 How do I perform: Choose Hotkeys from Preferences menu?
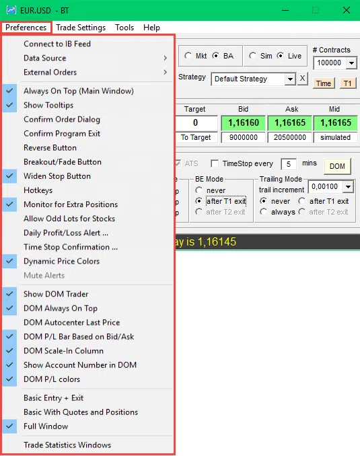[x=38, y=190]
